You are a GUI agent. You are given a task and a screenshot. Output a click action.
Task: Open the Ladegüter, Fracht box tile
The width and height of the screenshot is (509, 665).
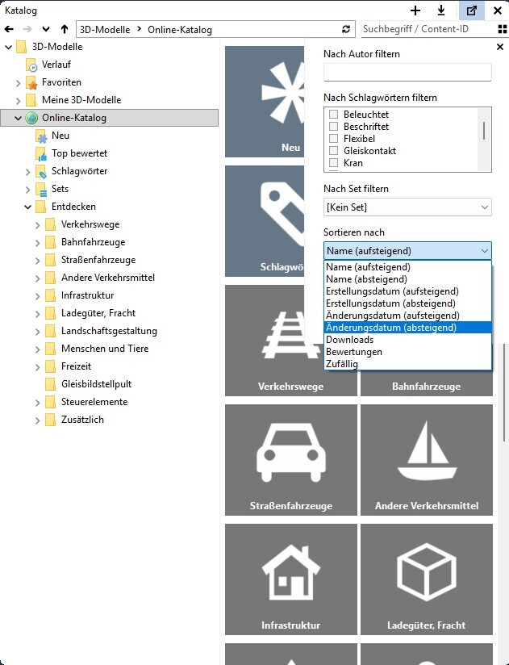coord(427,579)
